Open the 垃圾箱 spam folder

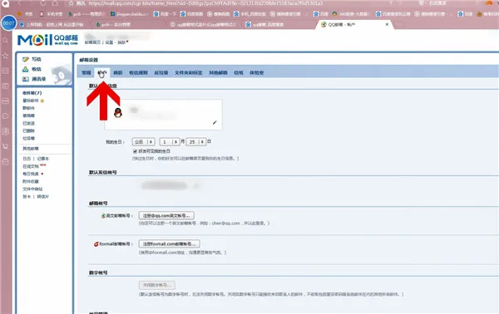click(x=28, y=139)
